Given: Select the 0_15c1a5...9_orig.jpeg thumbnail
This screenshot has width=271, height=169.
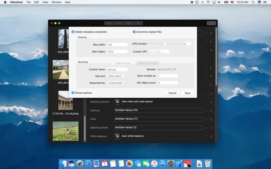Looking at the screenshot, I should point(65,100).
